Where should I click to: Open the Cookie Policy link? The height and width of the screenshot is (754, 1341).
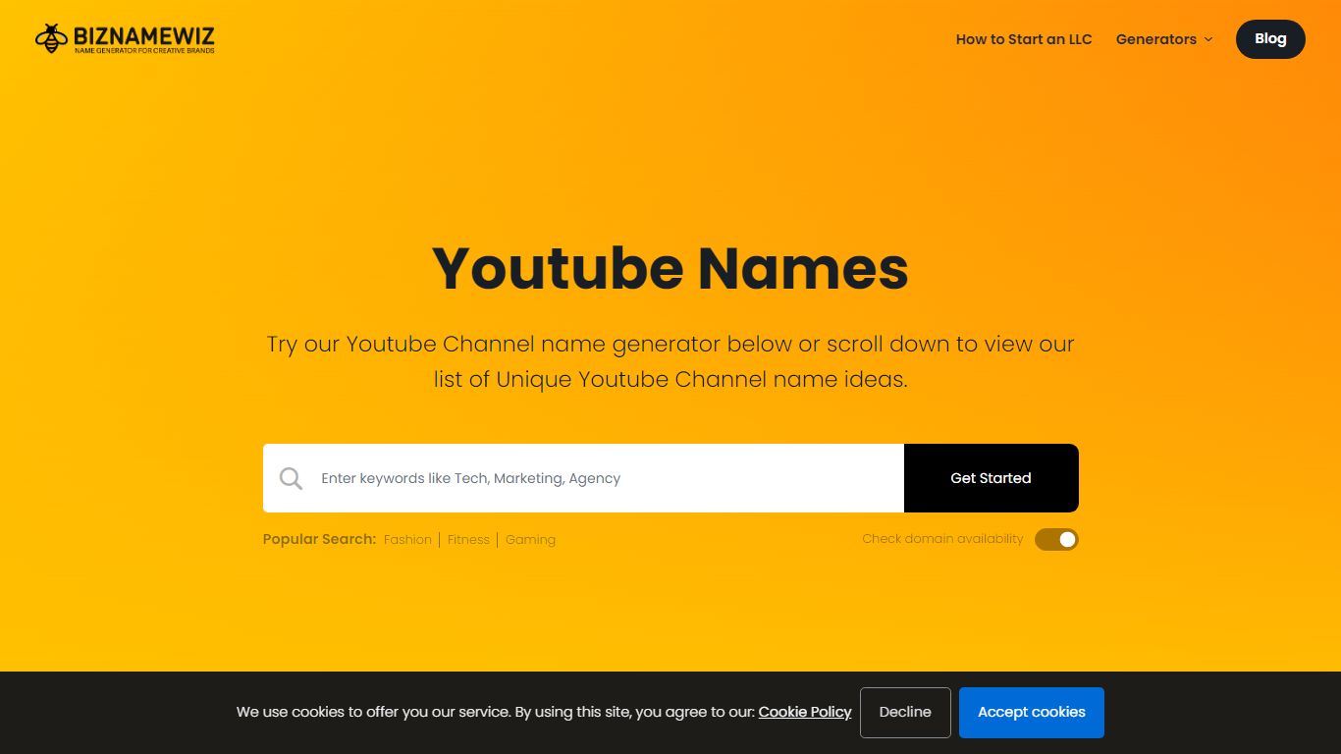(805, 712)
